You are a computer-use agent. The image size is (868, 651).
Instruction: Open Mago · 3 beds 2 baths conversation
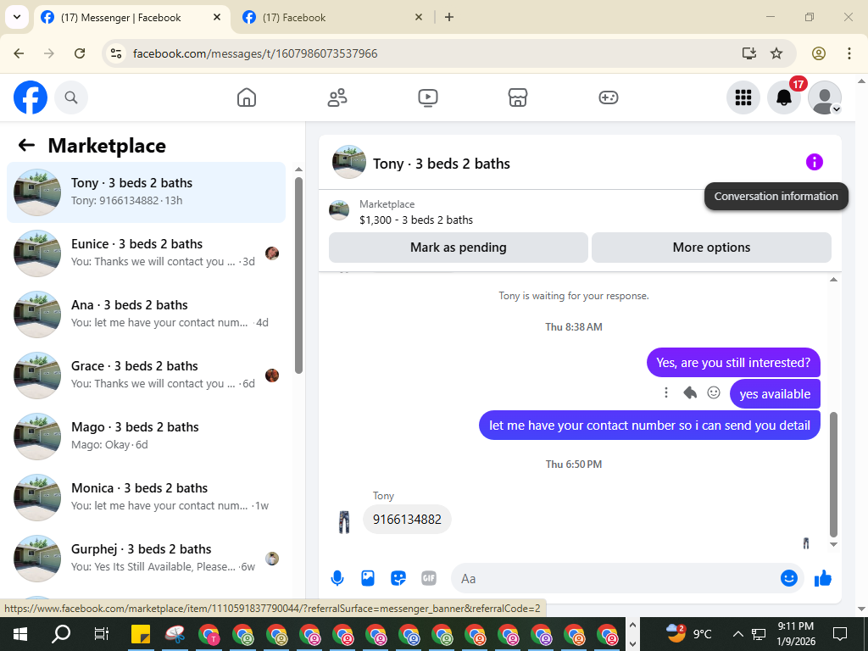(x=146, y=436)
